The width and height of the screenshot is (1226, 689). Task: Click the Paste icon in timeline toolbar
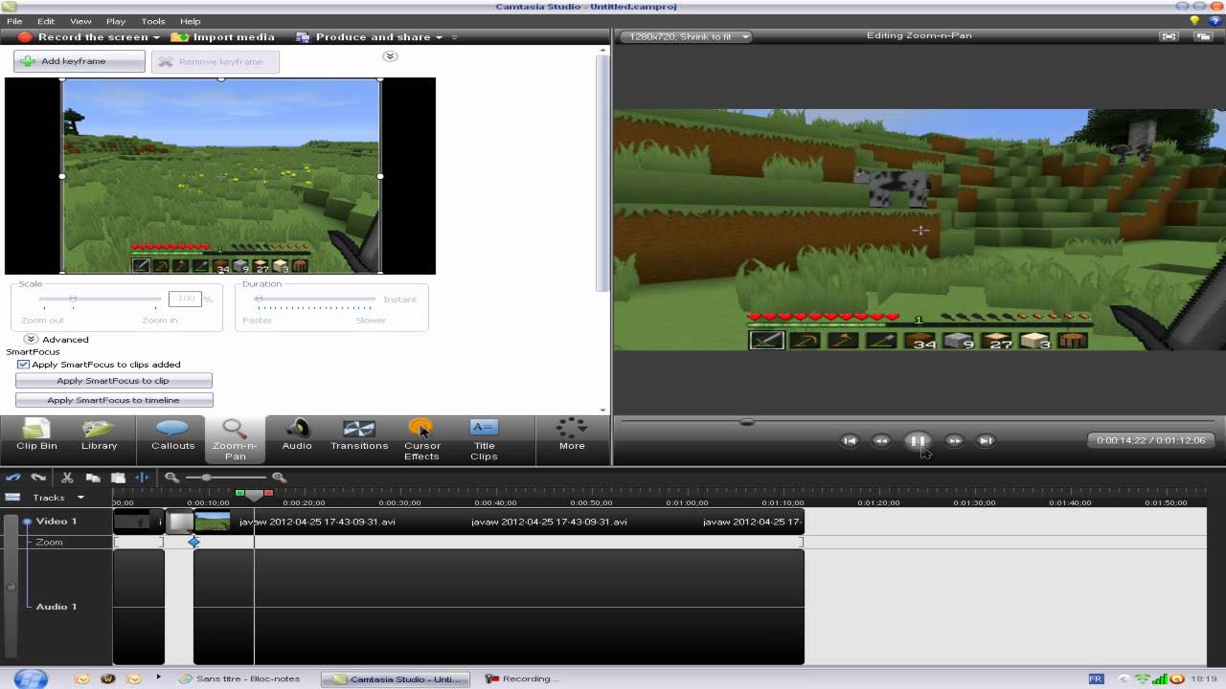pyautogui.click(x=118, y=477)
